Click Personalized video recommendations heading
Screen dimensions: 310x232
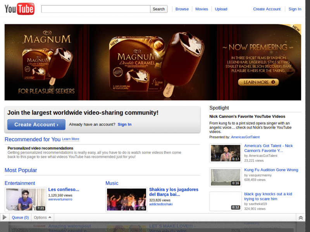[x=40, y=148]
